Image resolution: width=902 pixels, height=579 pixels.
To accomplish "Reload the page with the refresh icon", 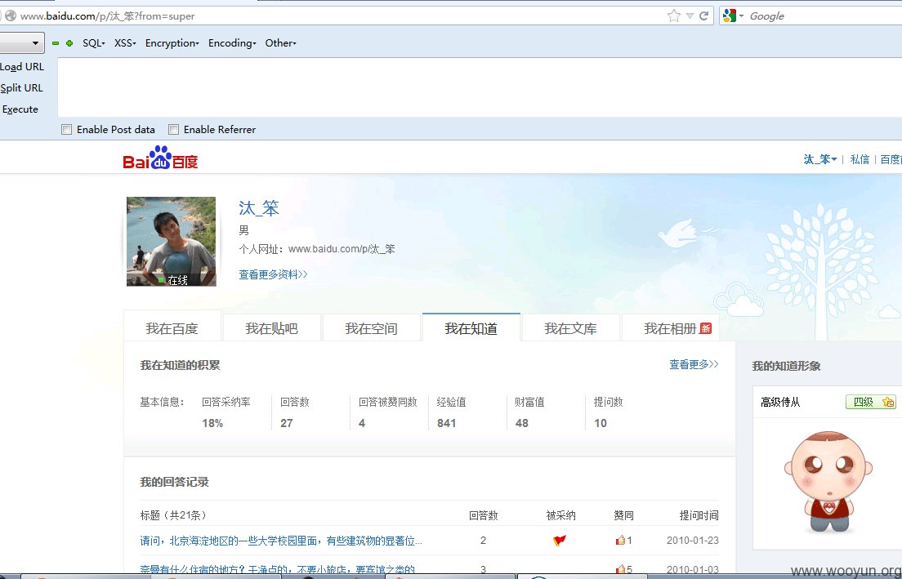I will [703, 16].
